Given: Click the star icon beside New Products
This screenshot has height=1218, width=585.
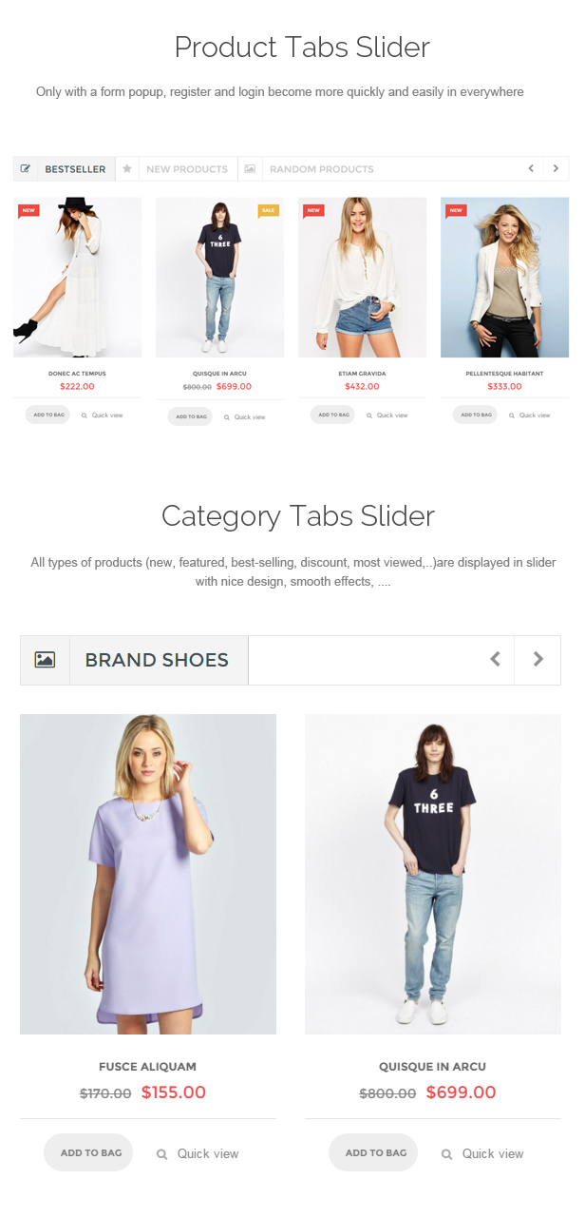Looking at the screenshot, I should [126, 168].
